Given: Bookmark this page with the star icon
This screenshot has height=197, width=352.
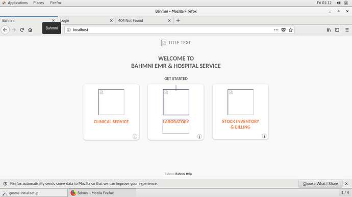Looking at the screenshot, I should click(291, 30).
